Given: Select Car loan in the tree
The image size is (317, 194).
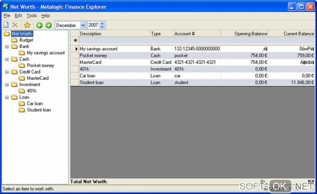Looking at the screenshot, I should (35, 104).
